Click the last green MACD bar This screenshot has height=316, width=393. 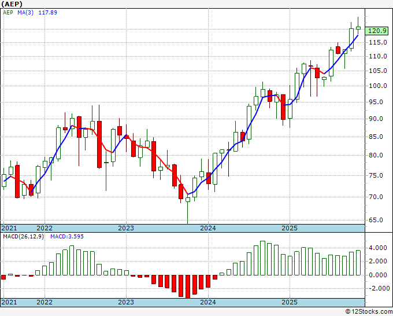(x=358, y=263)
